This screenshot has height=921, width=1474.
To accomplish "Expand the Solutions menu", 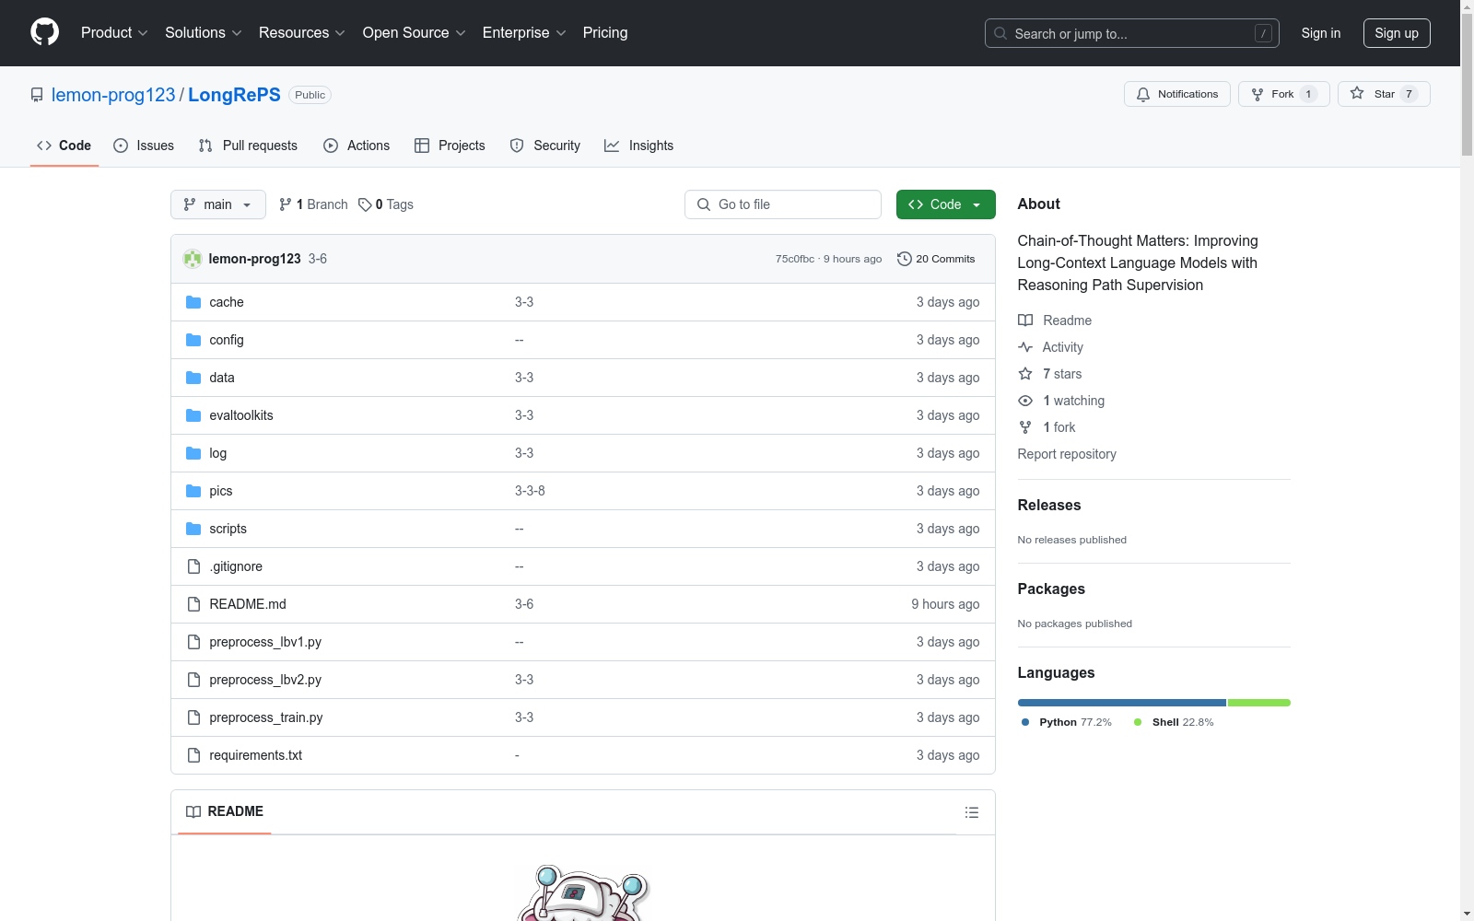I will pyautogui.click(x=204, y=33).
